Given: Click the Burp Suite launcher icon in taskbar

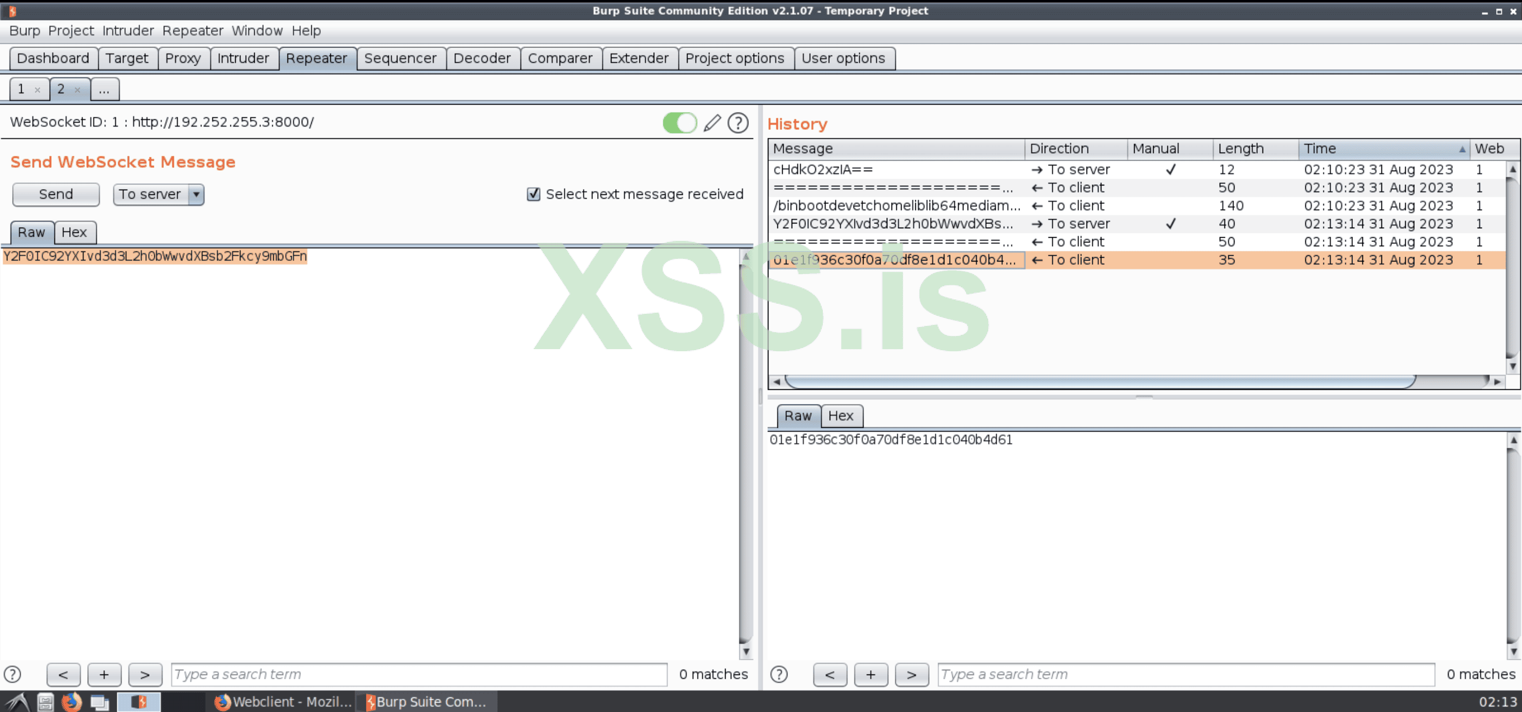Looking at the screenshot, I should (139, 701).
